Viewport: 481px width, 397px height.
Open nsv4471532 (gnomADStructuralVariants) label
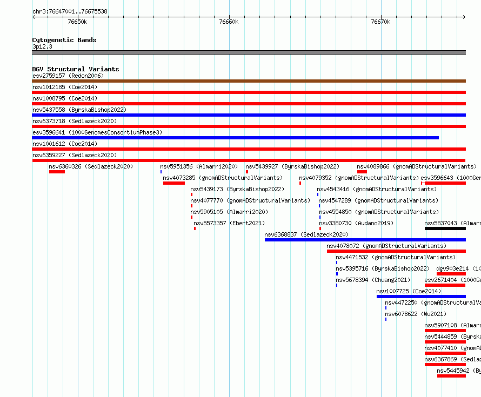coord(396,257)
